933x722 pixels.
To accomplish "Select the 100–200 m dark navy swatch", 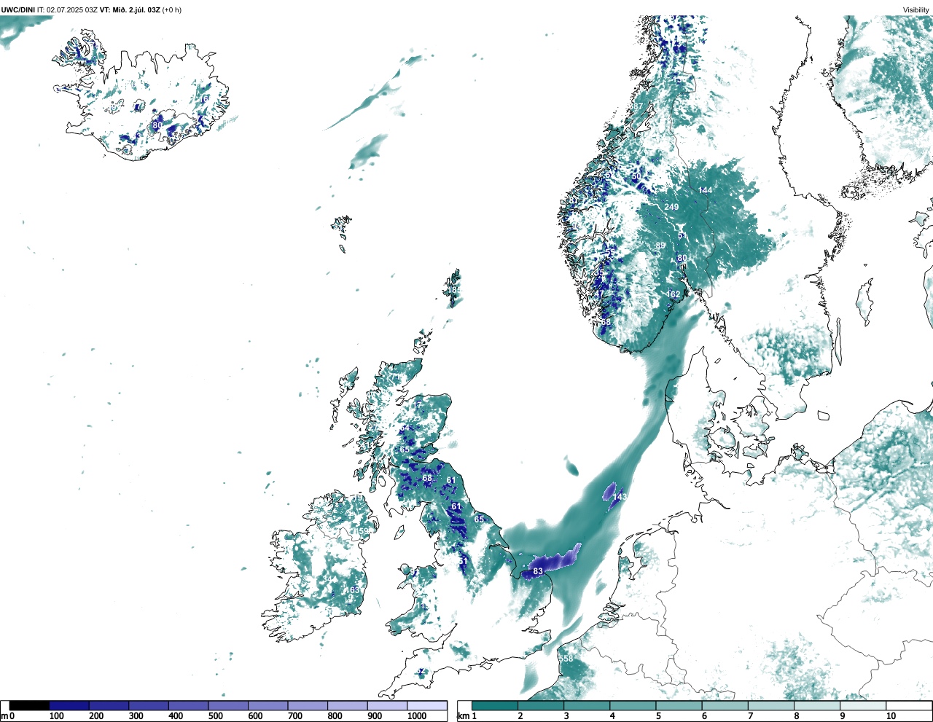I will click(69, 705).
